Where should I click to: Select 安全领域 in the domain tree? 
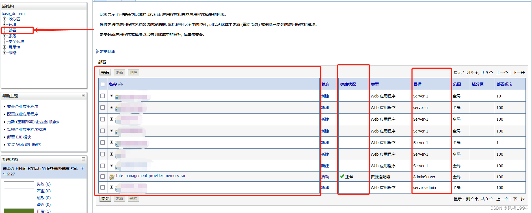(x=16, y=42)
